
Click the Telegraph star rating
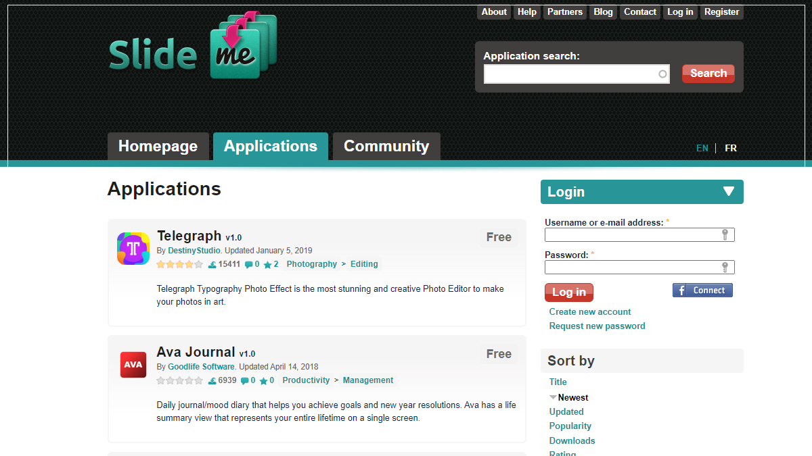(179, 264)
